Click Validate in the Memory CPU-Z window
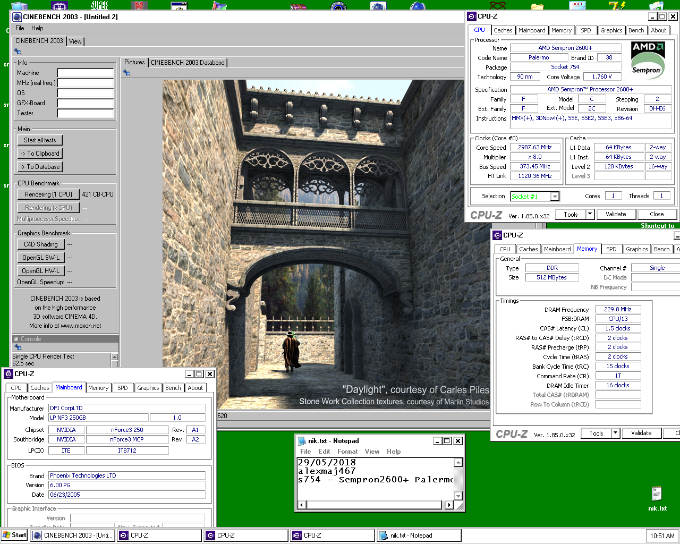 (641, 433)
